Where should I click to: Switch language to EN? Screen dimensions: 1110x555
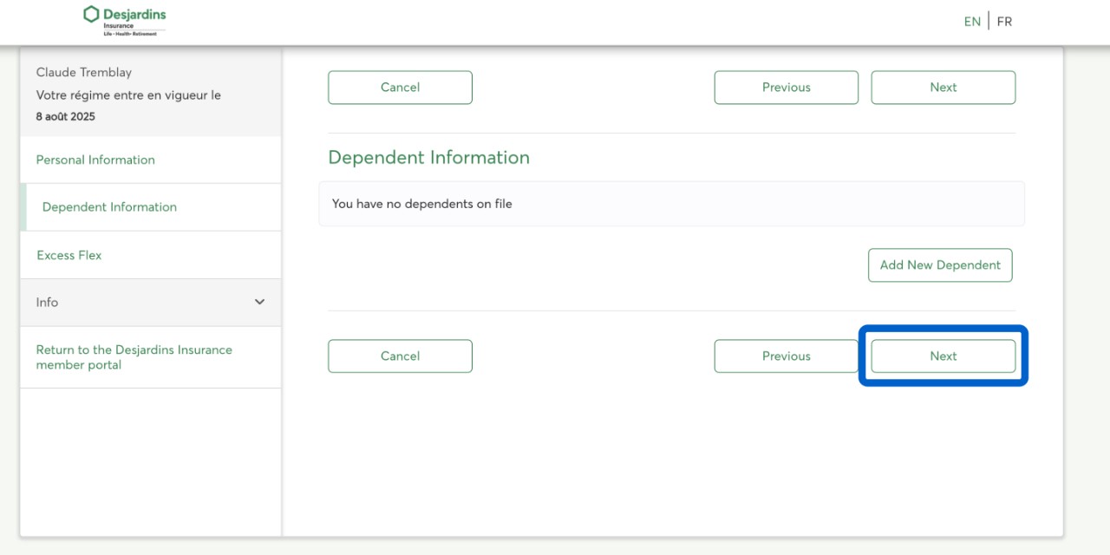[x=972, y=22]
